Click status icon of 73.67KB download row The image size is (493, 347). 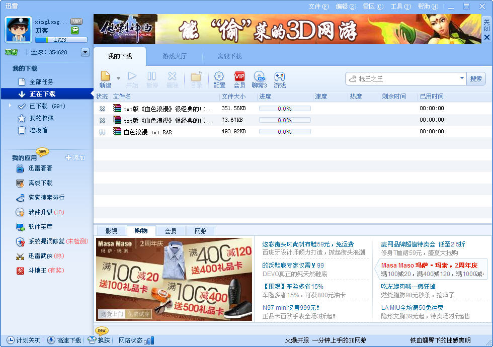tap(102, 120)
